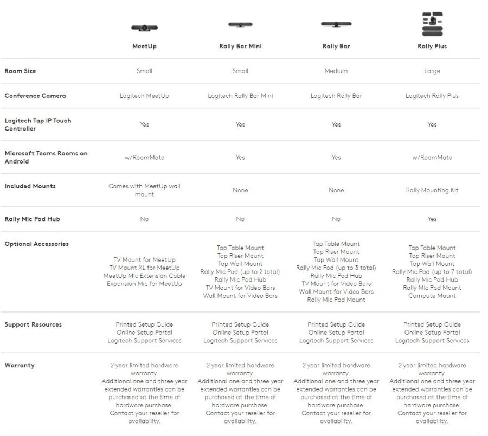Screen dimensions: 488x436
Task: Click the Rally Plus kit product image
Action: pyautogui.click(x=432, y=24)
